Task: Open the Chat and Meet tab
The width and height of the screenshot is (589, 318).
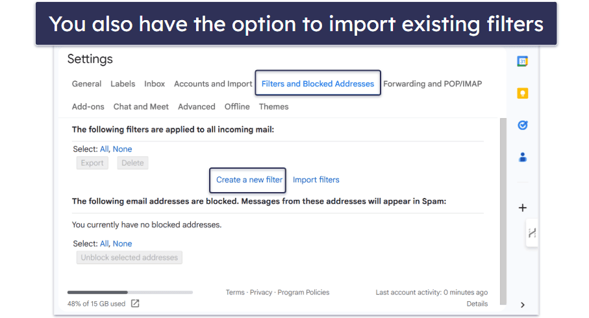Action: pyautogui.click(x=141, y=106)
